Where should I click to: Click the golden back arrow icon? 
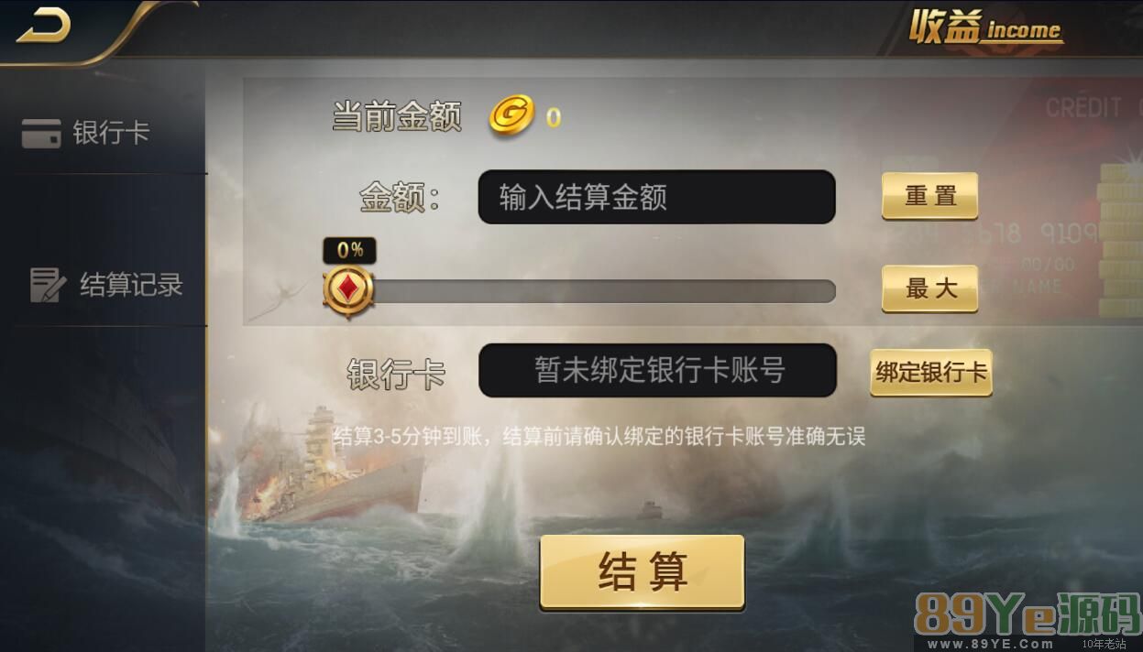(x=43, y=27)
